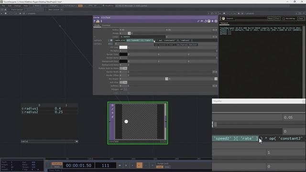This screenshot has width=306, height=172.
Task: Click the circle1 node viewer thumbnail
Action: [139, 121]
